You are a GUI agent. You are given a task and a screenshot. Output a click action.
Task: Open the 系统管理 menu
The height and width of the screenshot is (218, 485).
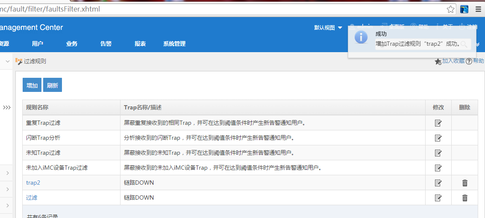tap(174, 44)
